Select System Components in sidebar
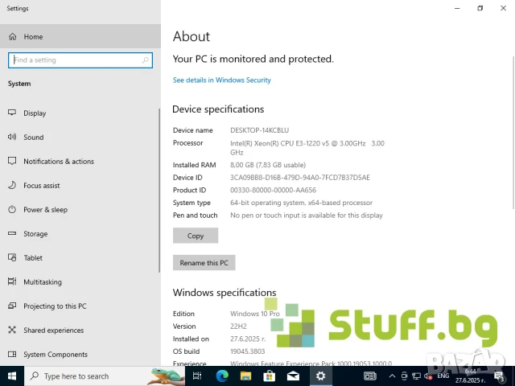 coord(56,355)
